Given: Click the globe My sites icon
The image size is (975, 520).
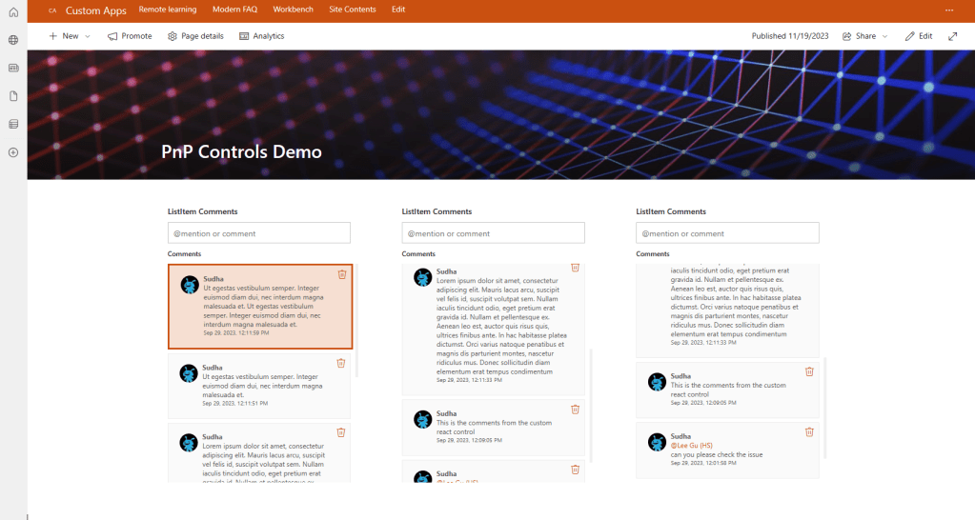Looking at the screenshot, I should pyautogui.click(x=13, y=40).
